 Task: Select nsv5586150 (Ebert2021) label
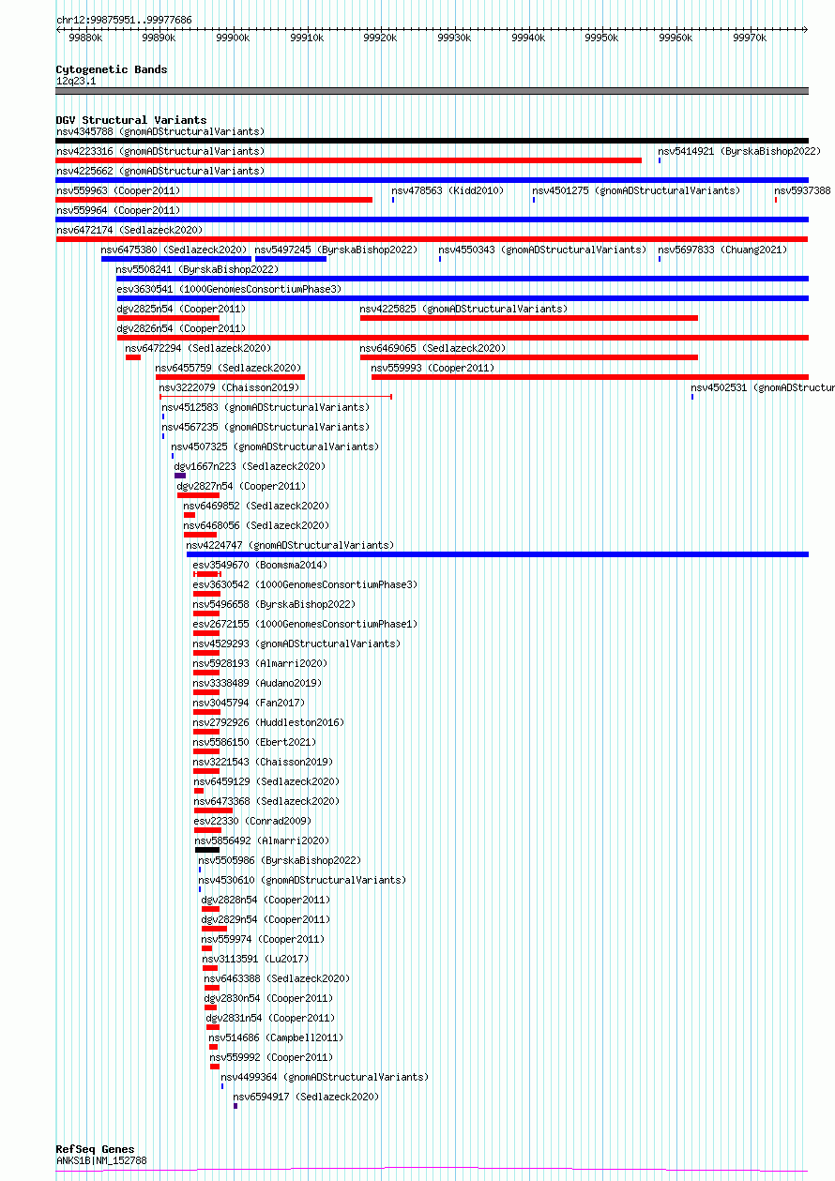point(254,742)
